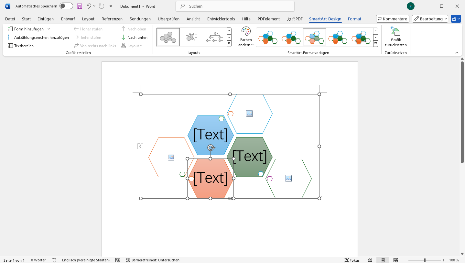The height and width of the screenshot is (263, 465).
Task: Click in the Suchen search box
Action: [235, 6]
